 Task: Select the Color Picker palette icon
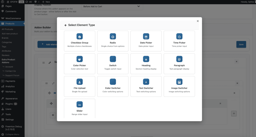tap(79, 59)
